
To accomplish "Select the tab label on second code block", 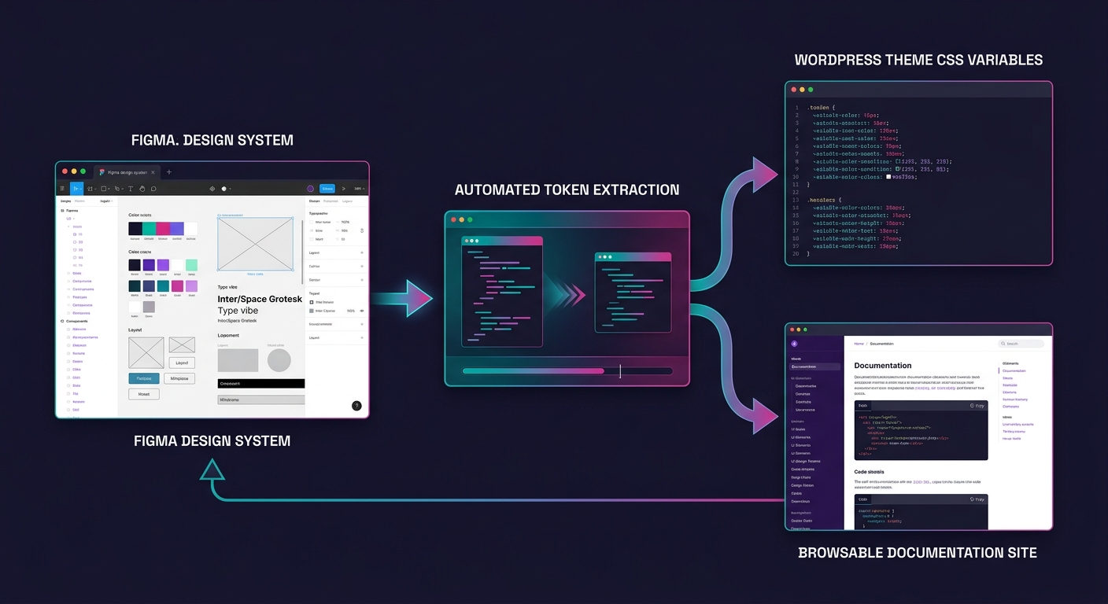I will [x=862, y=499].
